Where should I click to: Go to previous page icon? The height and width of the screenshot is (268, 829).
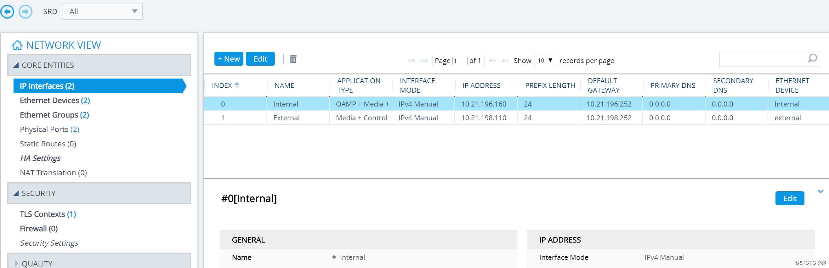coord(424,60)
